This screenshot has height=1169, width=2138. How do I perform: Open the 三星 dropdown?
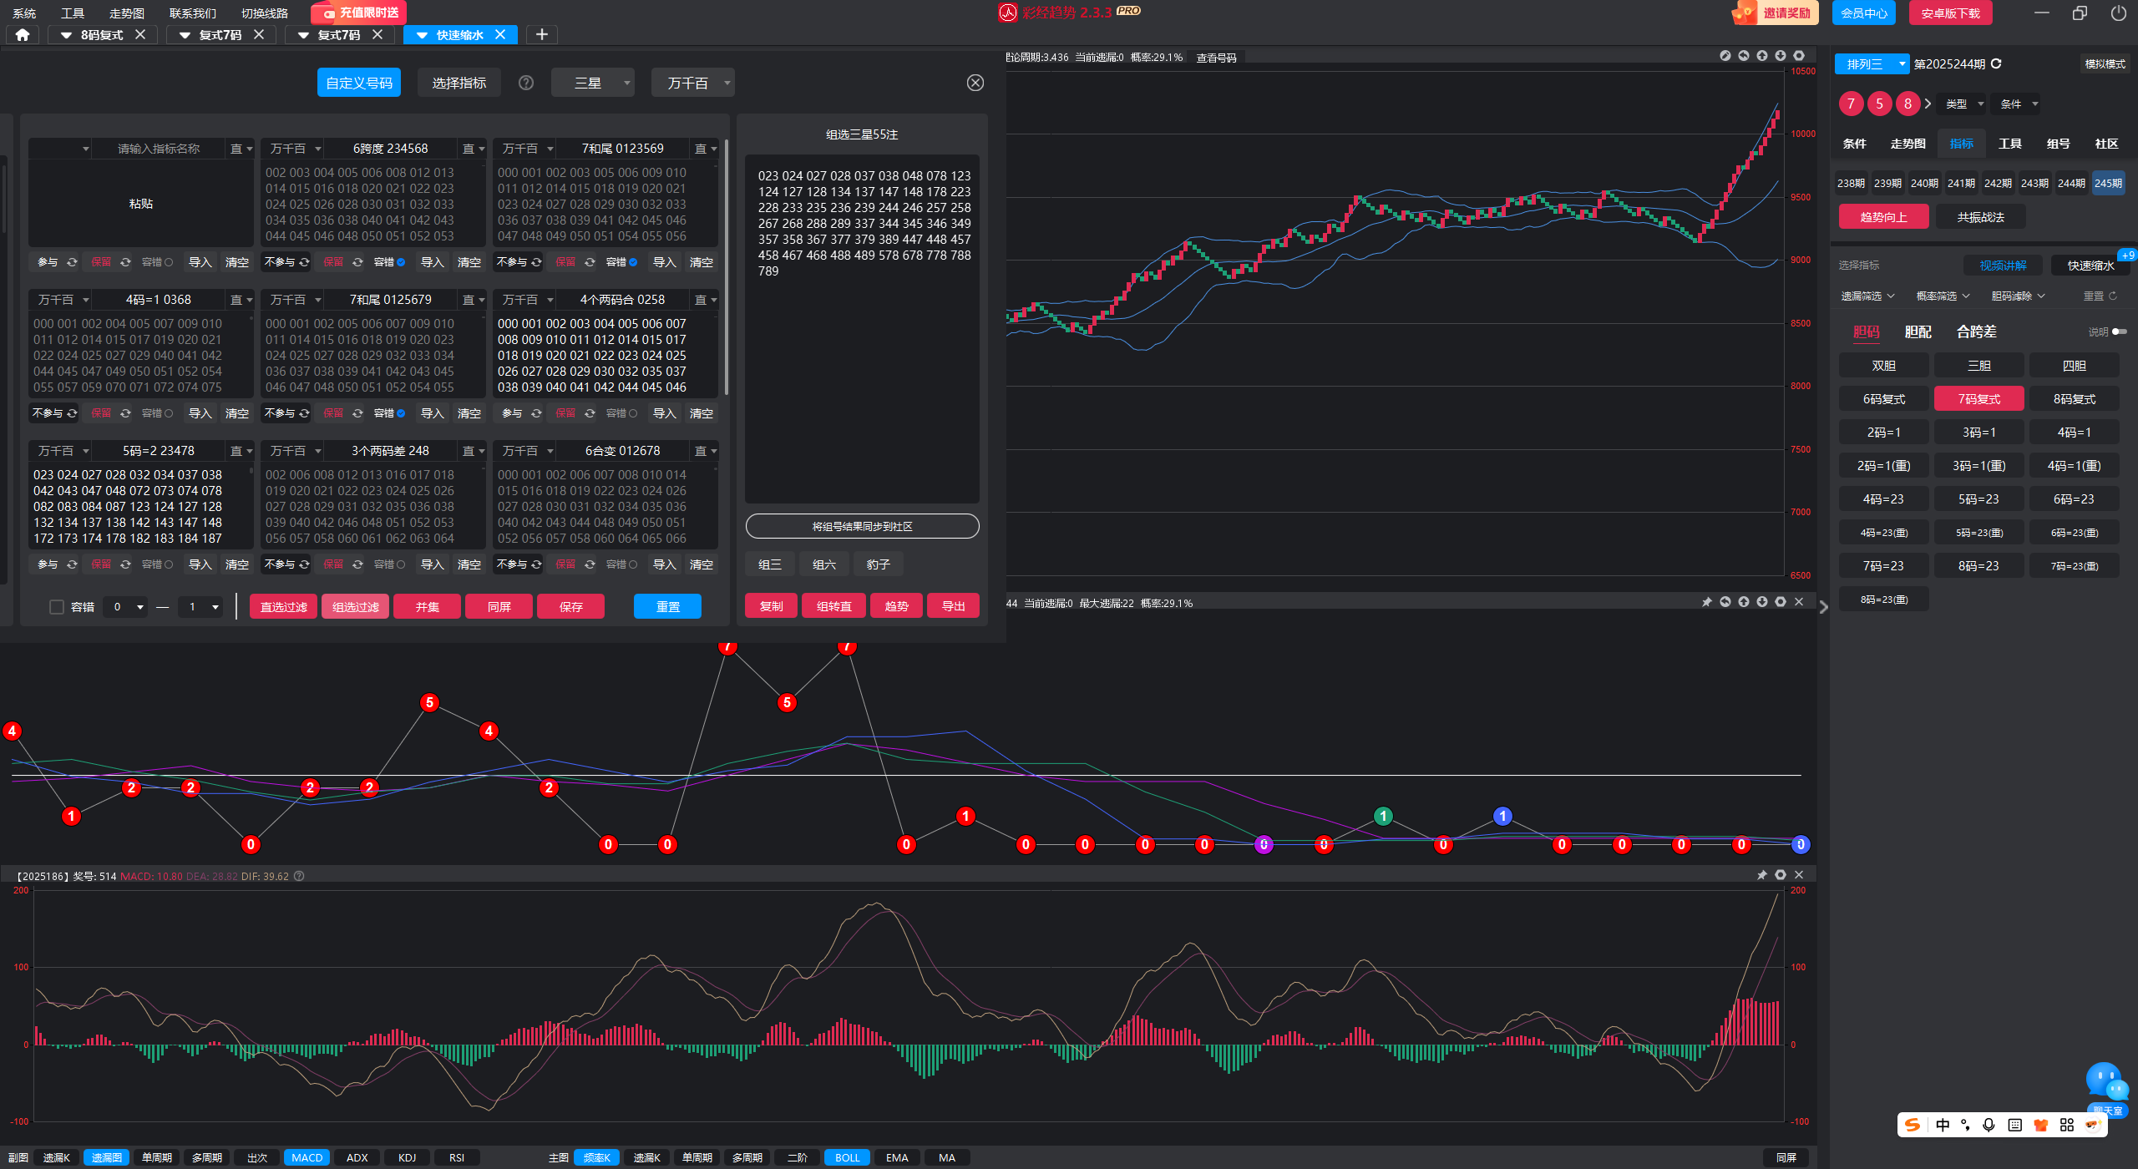[x=592, y=83]
